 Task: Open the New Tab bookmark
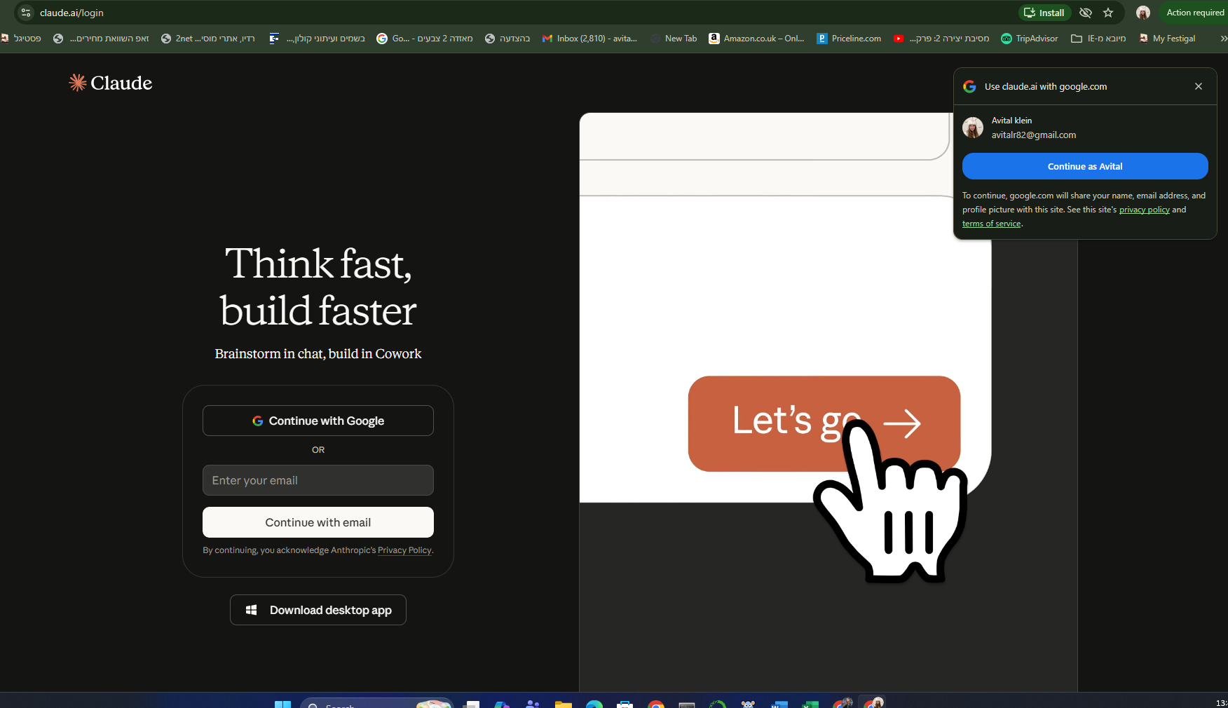(x=674, y=39)
